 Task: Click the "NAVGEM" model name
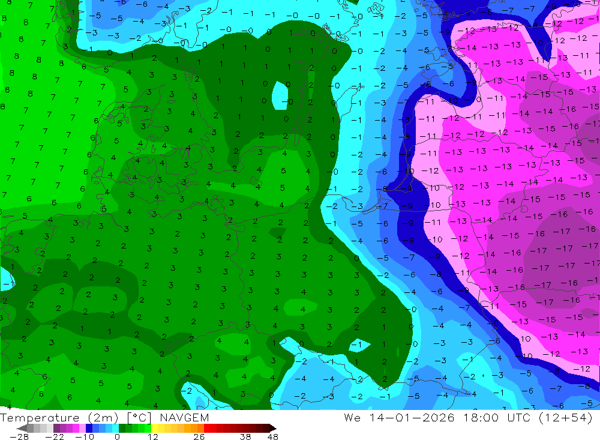click(184, 417)
